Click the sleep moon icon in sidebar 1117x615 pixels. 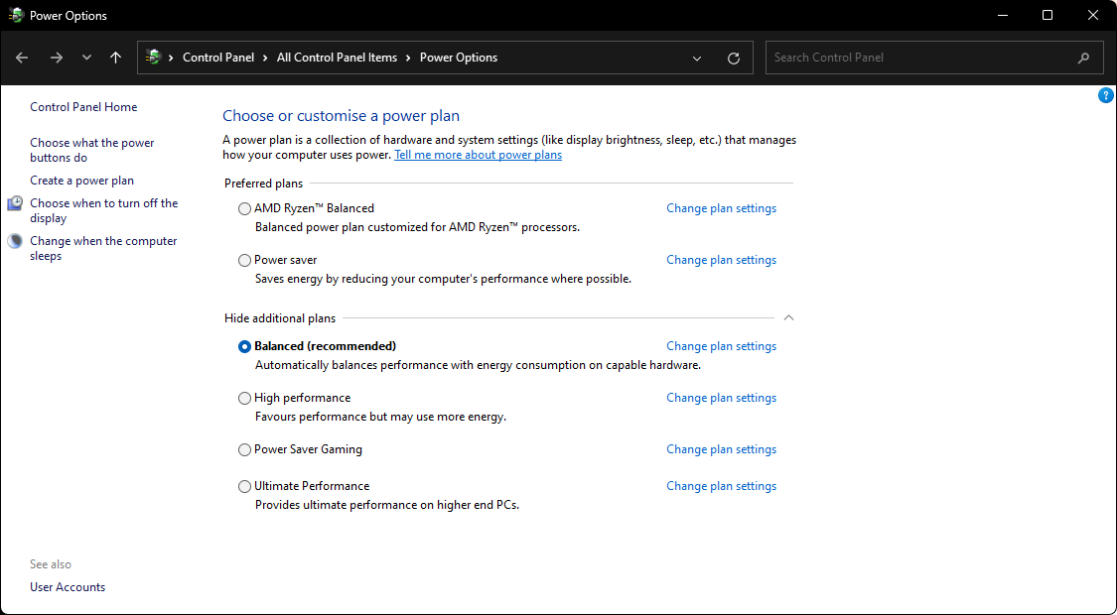15,241
